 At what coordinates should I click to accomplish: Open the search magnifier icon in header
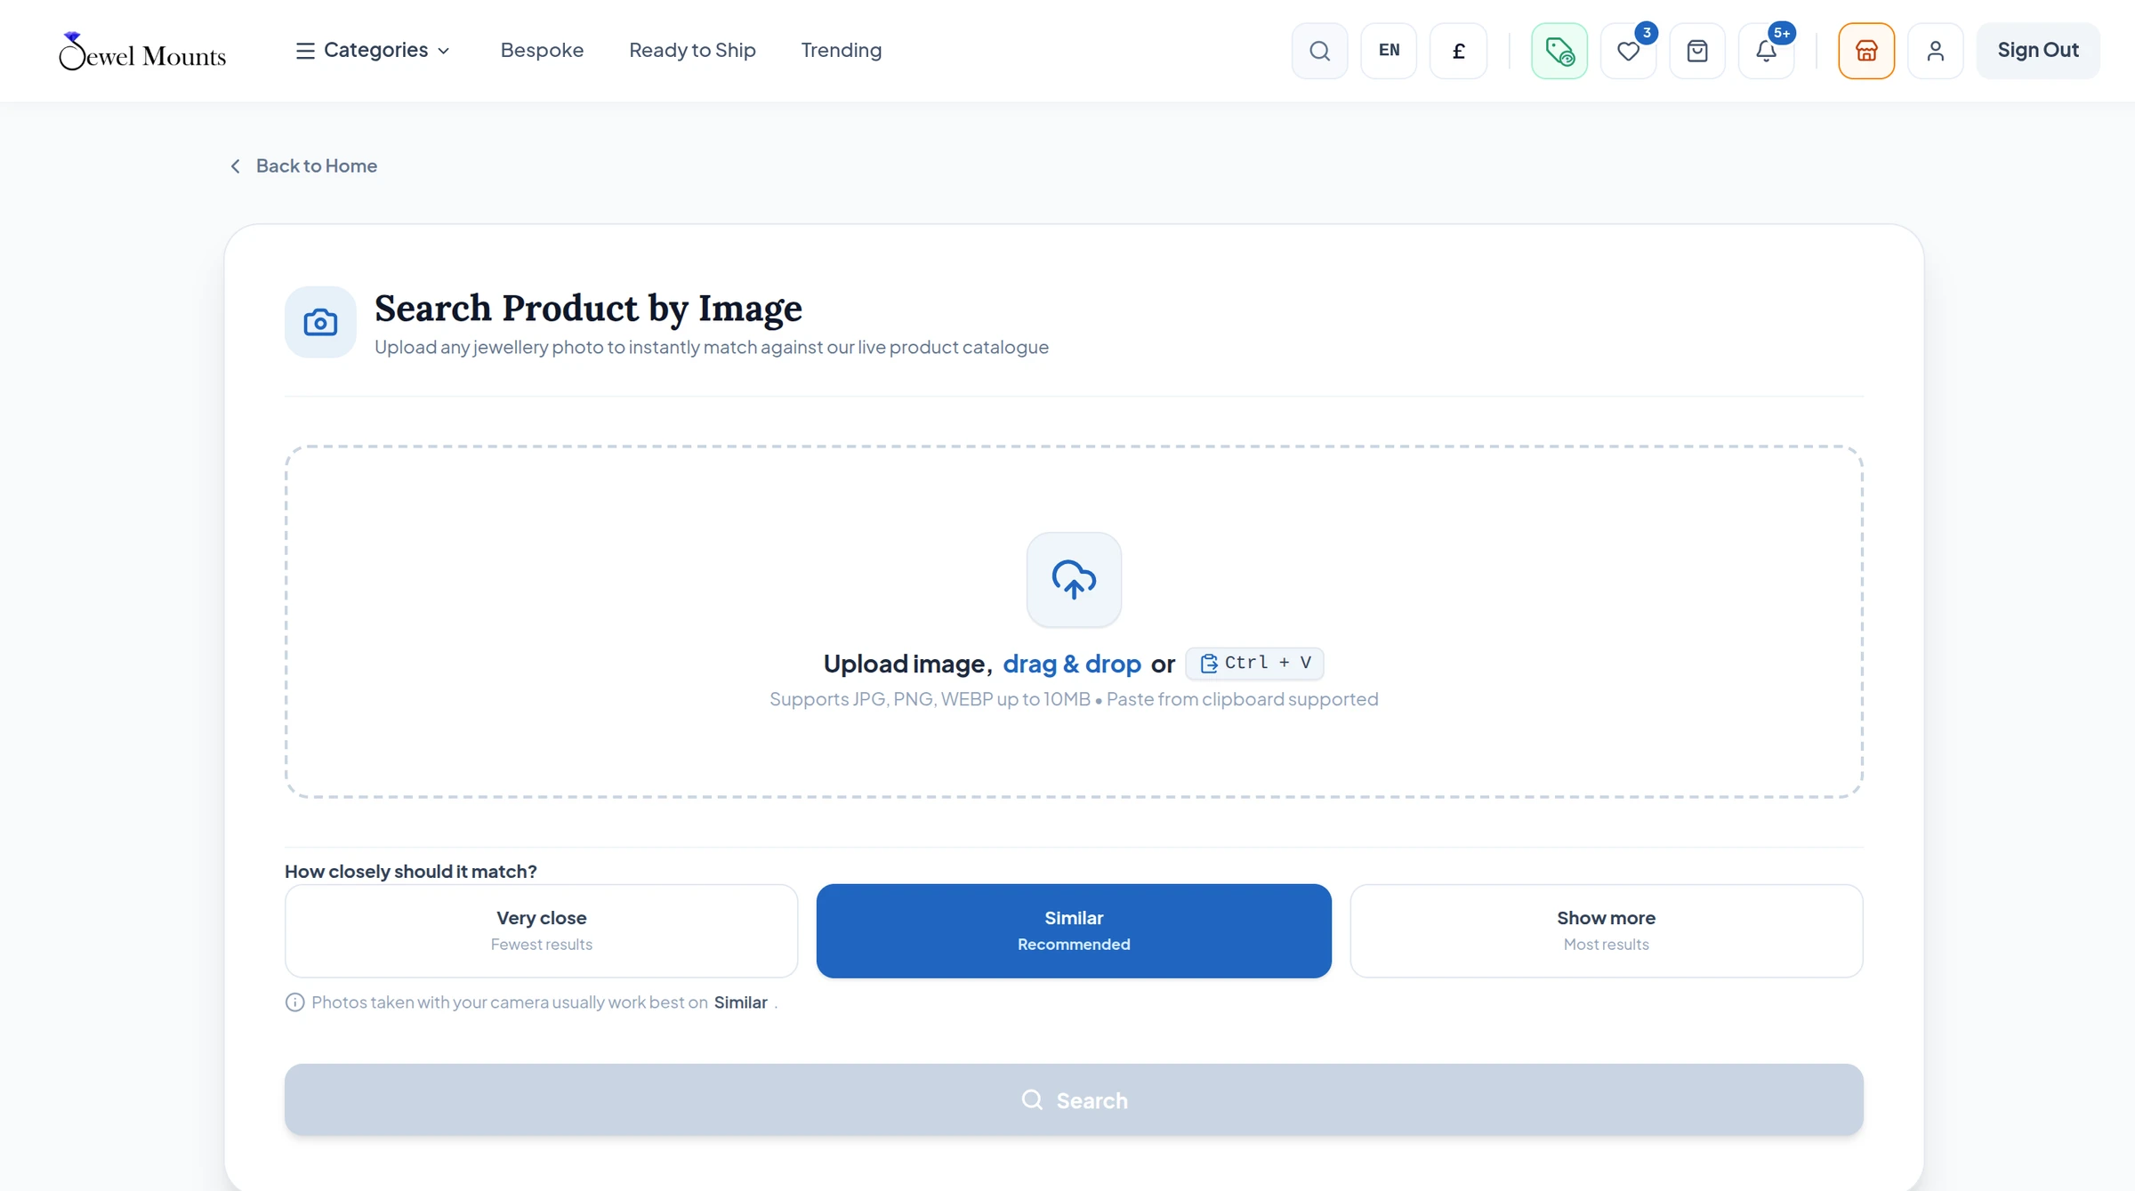[1319, 51]
